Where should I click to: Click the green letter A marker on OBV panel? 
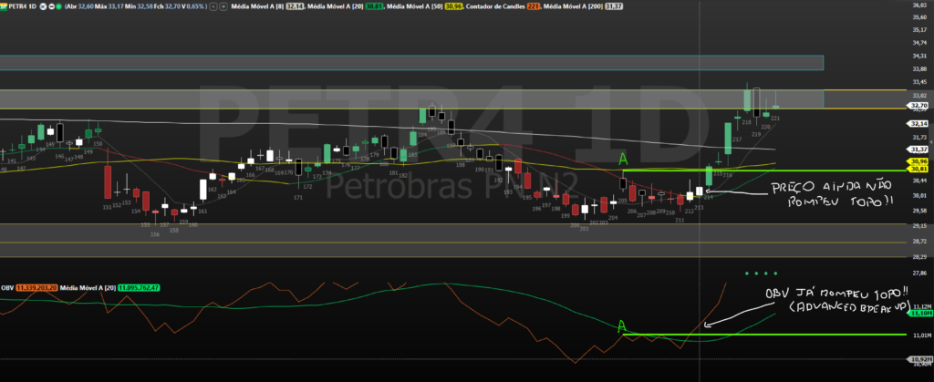pos(621,325)
